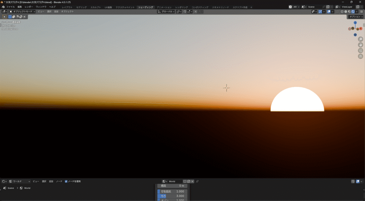Click the pan hand viewport gizmo
The height and width of the screenshot is (201, 365).
click(x=361, y=45)
